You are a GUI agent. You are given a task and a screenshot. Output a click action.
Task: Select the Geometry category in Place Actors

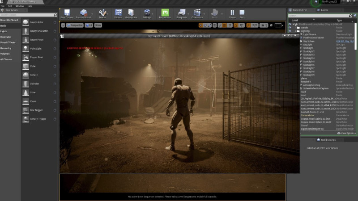(x=6, y=48)
